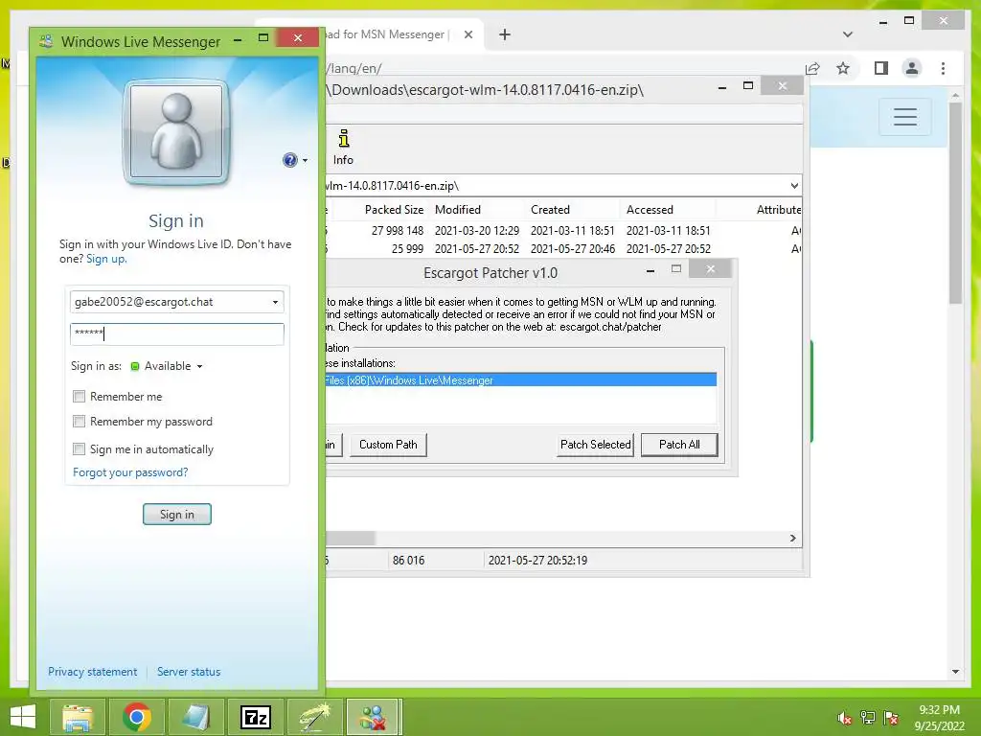
Task: Open the website hamburger menu
Action: [904, 117]
